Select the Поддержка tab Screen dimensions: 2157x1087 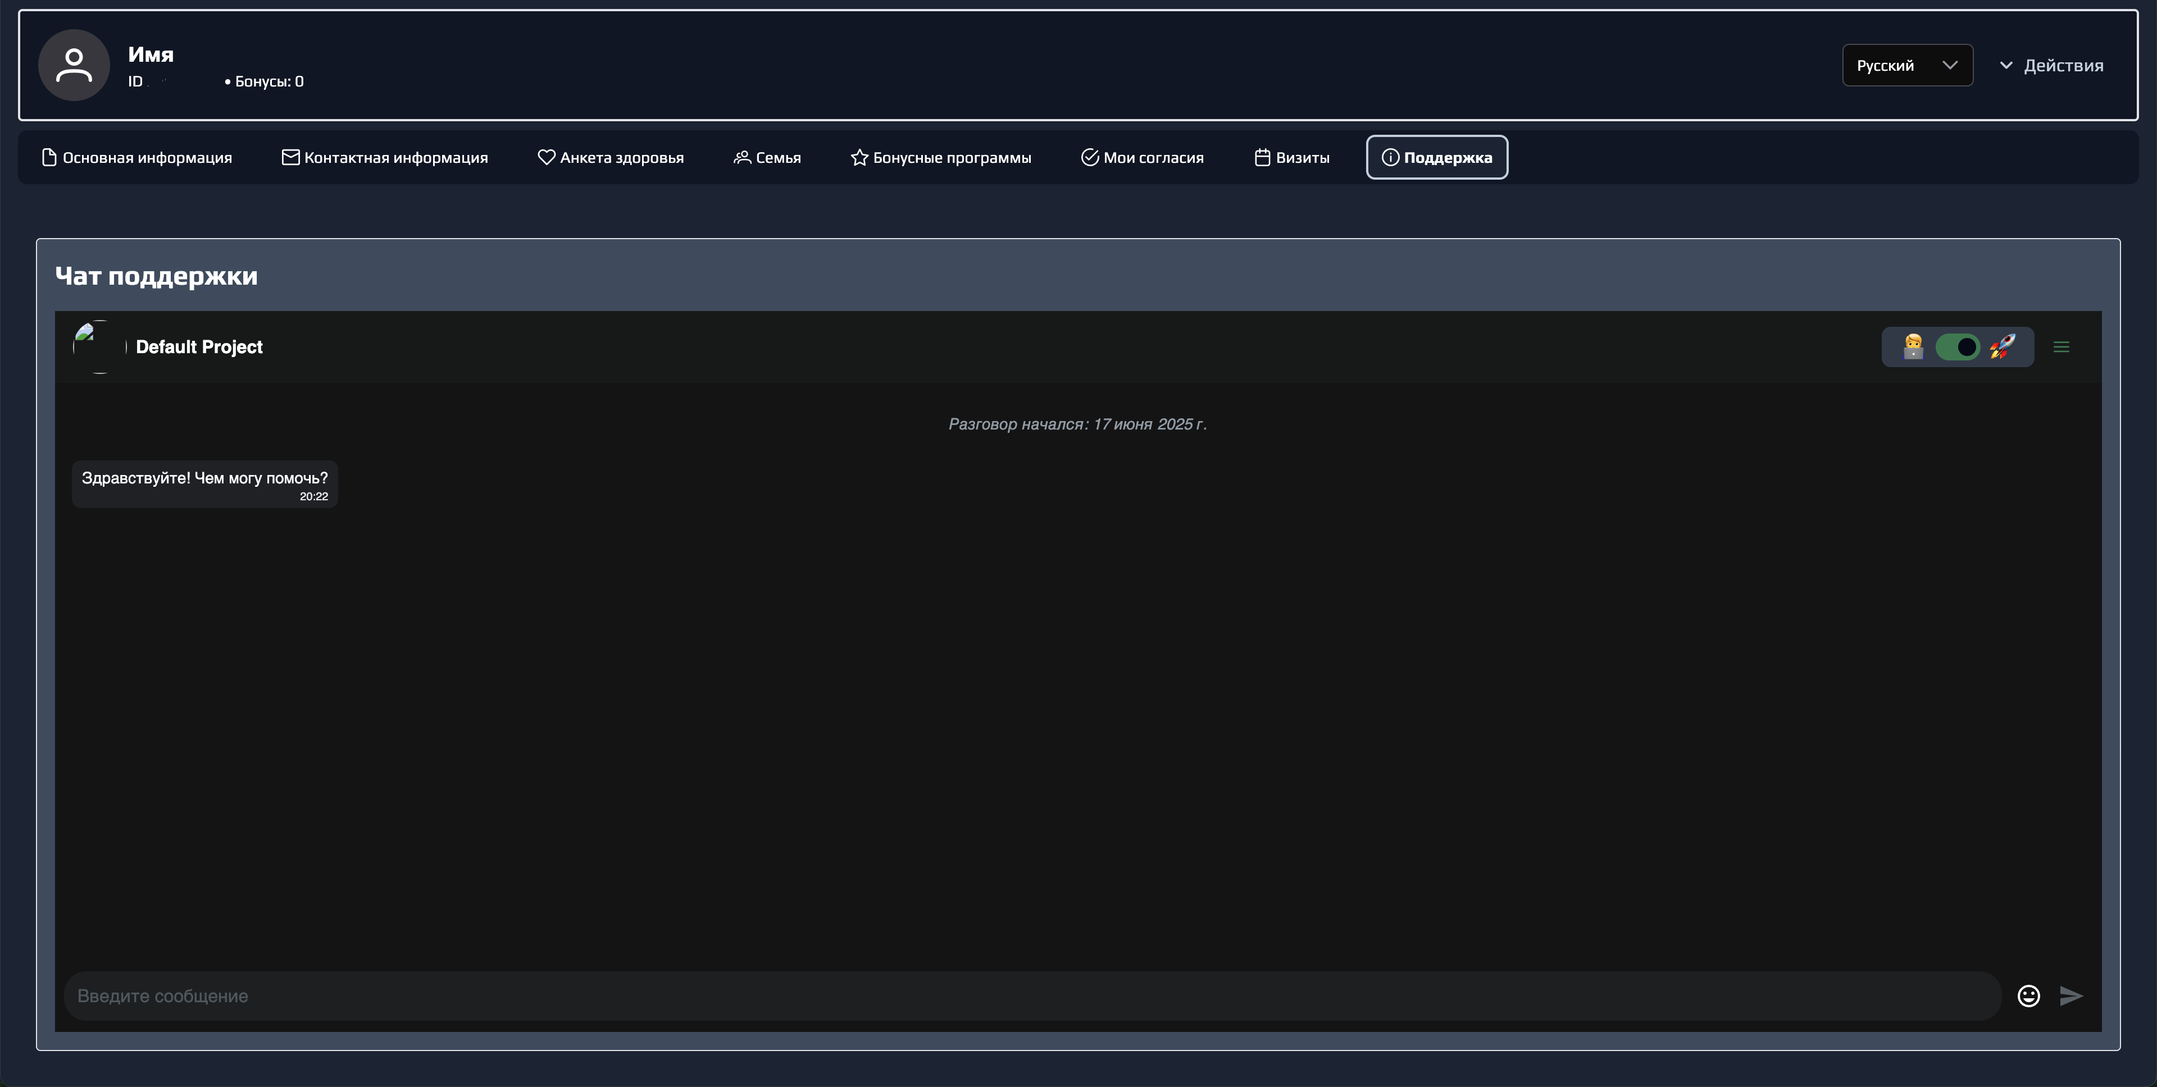[x=1437, y=157]
